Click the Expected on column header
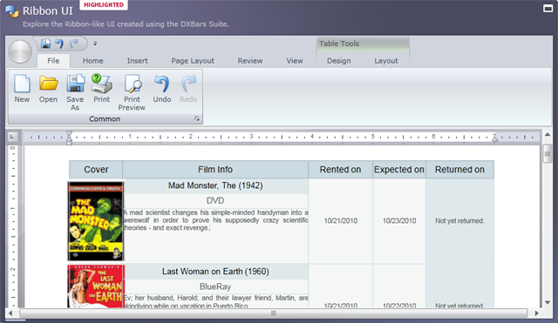Viewport: 558px width, 323px height. [399, 170]
